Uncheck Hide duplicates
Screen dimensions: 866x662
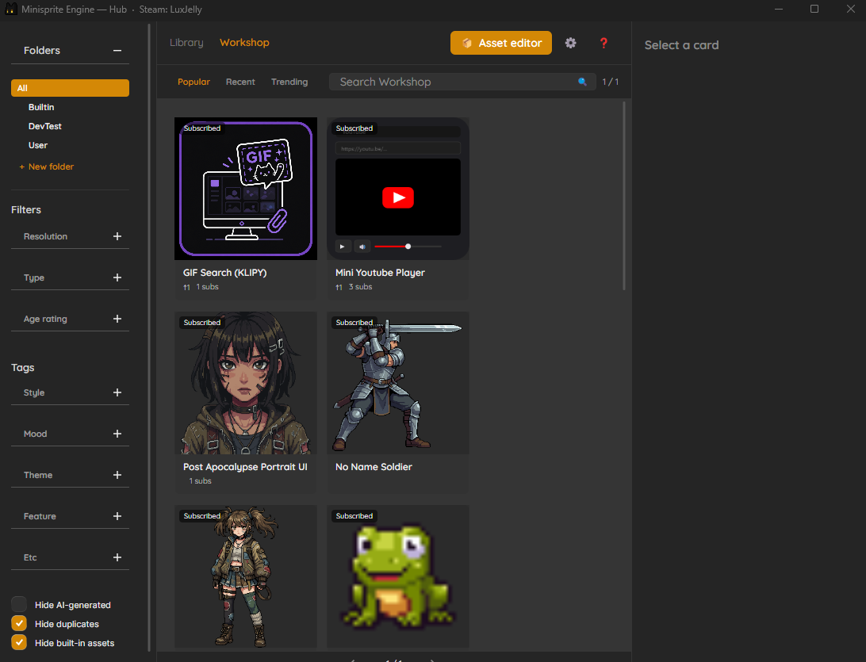coord(19,623)
